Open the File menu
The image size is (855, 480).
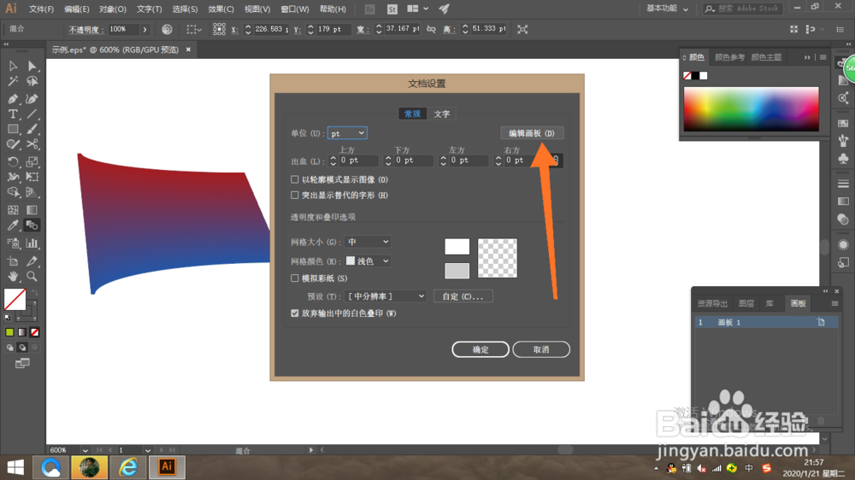pos(41,9)
